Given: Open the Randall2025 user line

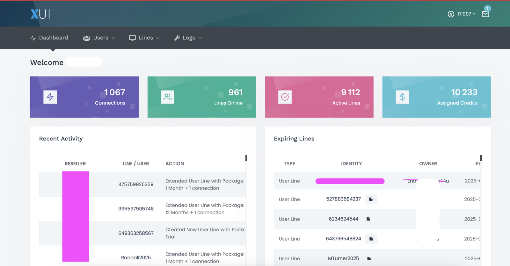Looking at the screenshot, I should click(x=136, y=257).
